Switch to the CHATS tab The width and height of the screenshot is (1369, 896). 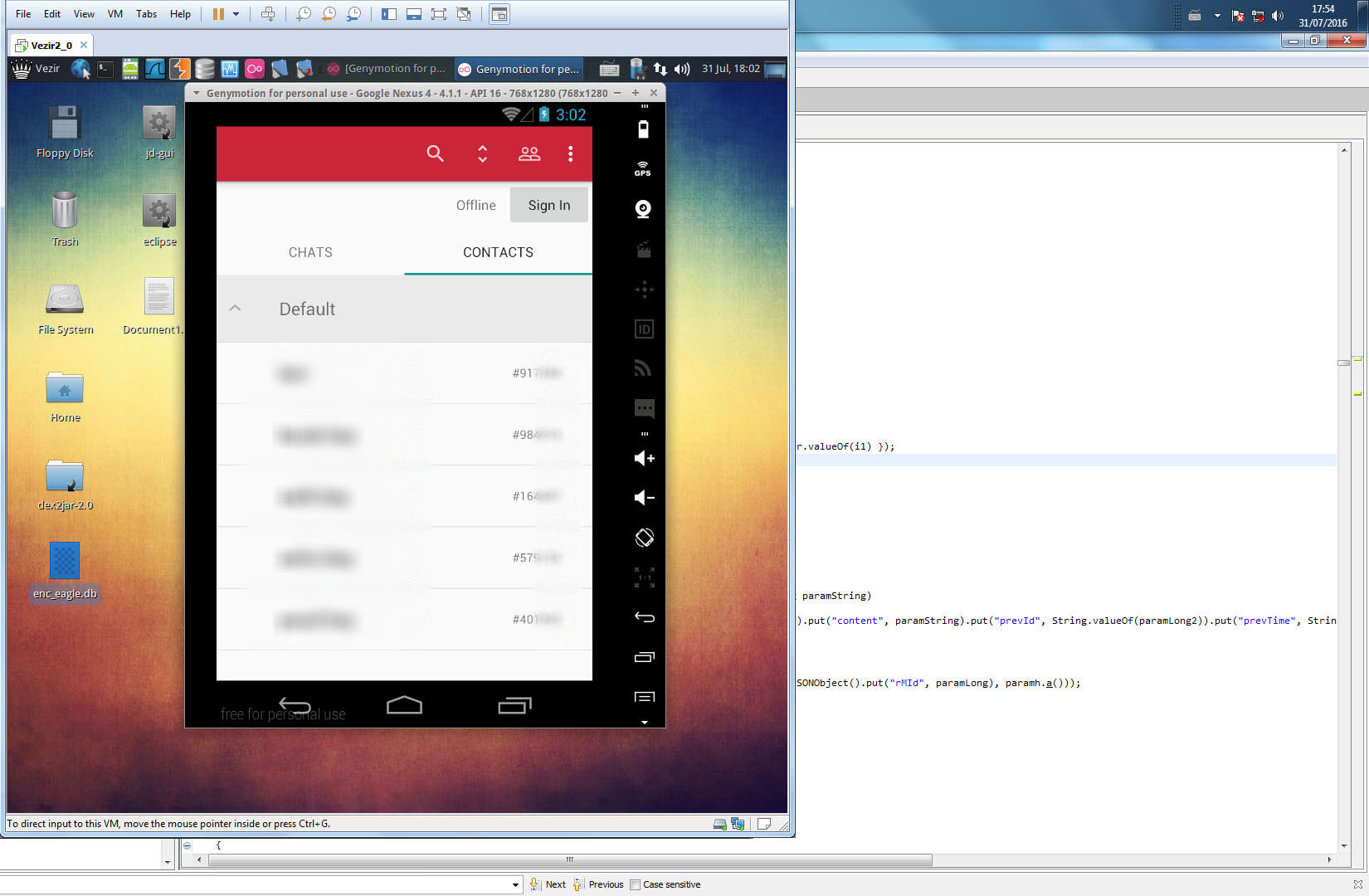[310, 252]
